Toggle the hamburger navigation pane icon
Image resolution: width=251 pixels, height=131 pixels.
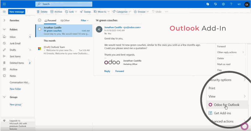(x=4, y=12)
